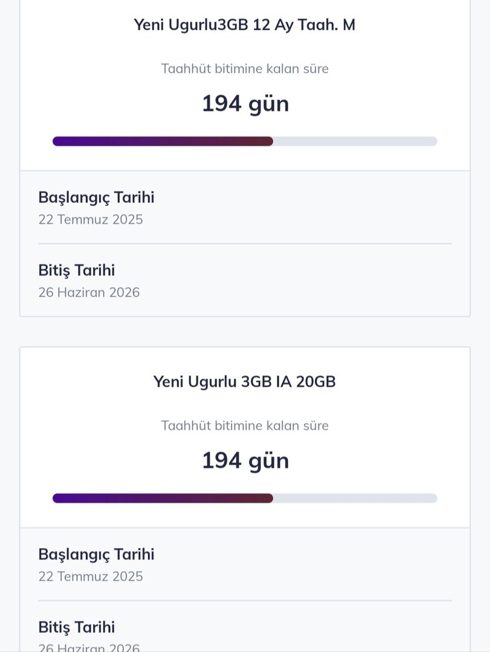
Task: Click the "Yeni Ugurlu3GB 12 Ay Taah. M" title
Action: pyautogui.click(x=245, y=25)
